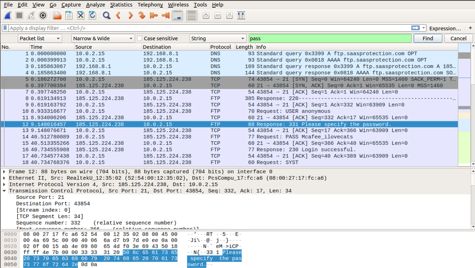This screenshot has width=475, height=268.
Task: Toggle auto-scroll during live capture icon
Action: coord(178,16)
